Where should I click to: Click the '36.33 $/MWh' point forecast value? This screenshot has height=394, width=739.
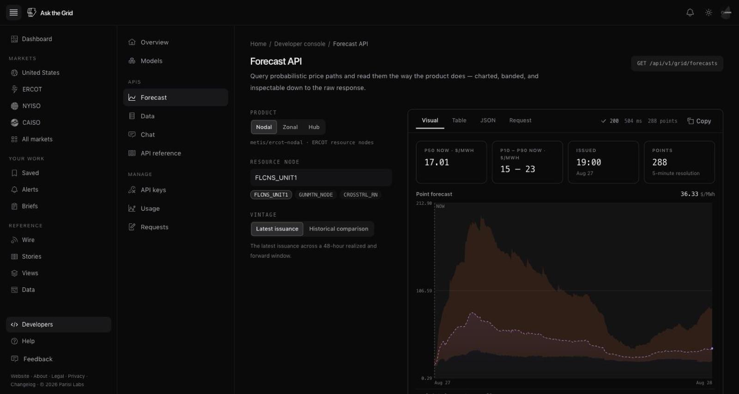697,194
